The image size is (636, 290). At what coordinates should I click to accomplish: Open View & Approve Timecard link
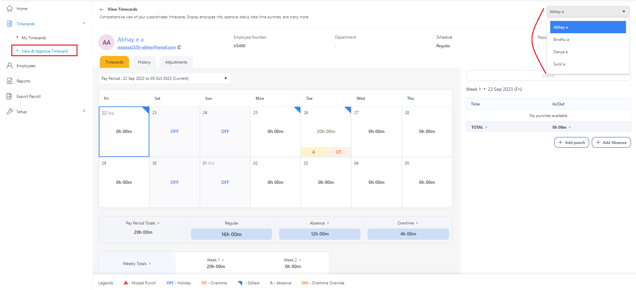pyautogui.click(x=45, y=51)
